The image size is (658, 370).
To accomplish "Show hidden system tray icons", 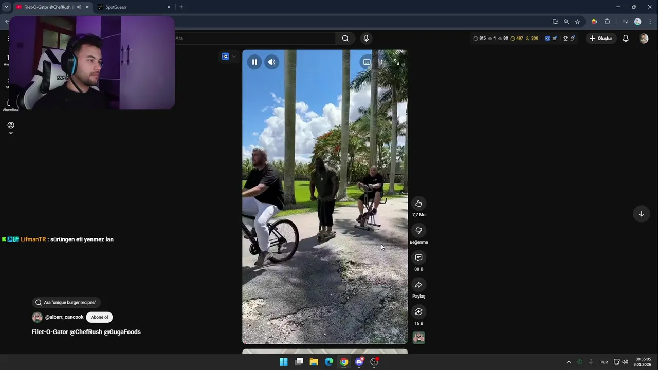I will 569,362.
